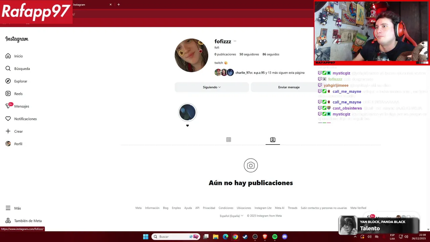Image resolution: width=430 pixels, height=242 pixels.
Task: Open File Explorer from taskbar
Action: [216, 237]
